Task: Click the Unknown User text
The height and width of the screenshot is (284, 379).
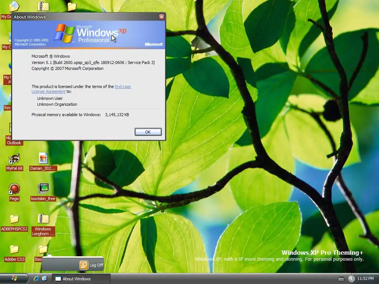Action: [50, 98]
